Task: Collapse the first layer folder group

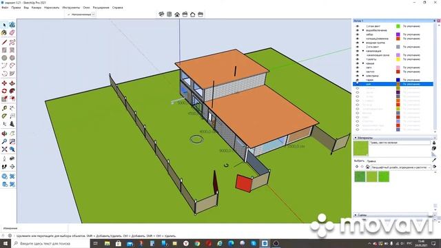Action: (363, 30)
